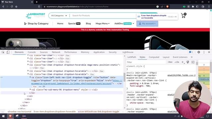Reload the page with refresh icon
The width and height of the screenshot is (212, 119).
point(12,7)
